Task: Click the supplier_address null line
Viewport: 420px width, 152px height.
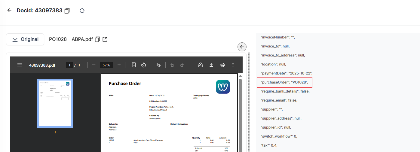Action: 281,118
